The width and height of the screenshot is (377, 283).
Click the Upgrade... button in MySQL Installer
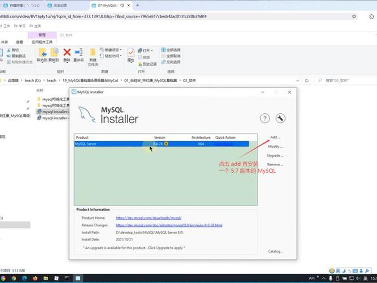point(275,156)
